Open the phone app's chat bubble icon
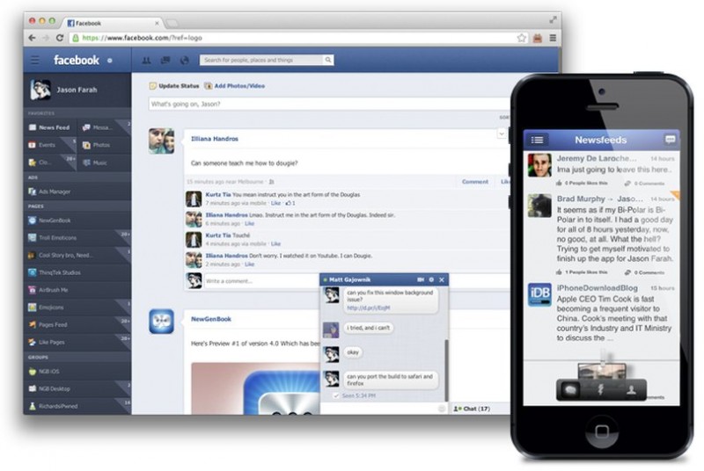 point(670,141)
